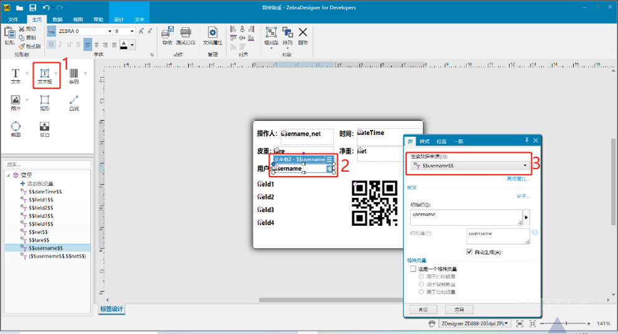This screenshot has height=334, width=618.
Task: Open the 样式 tab in properties dialog
Action: tap(424, 141)
